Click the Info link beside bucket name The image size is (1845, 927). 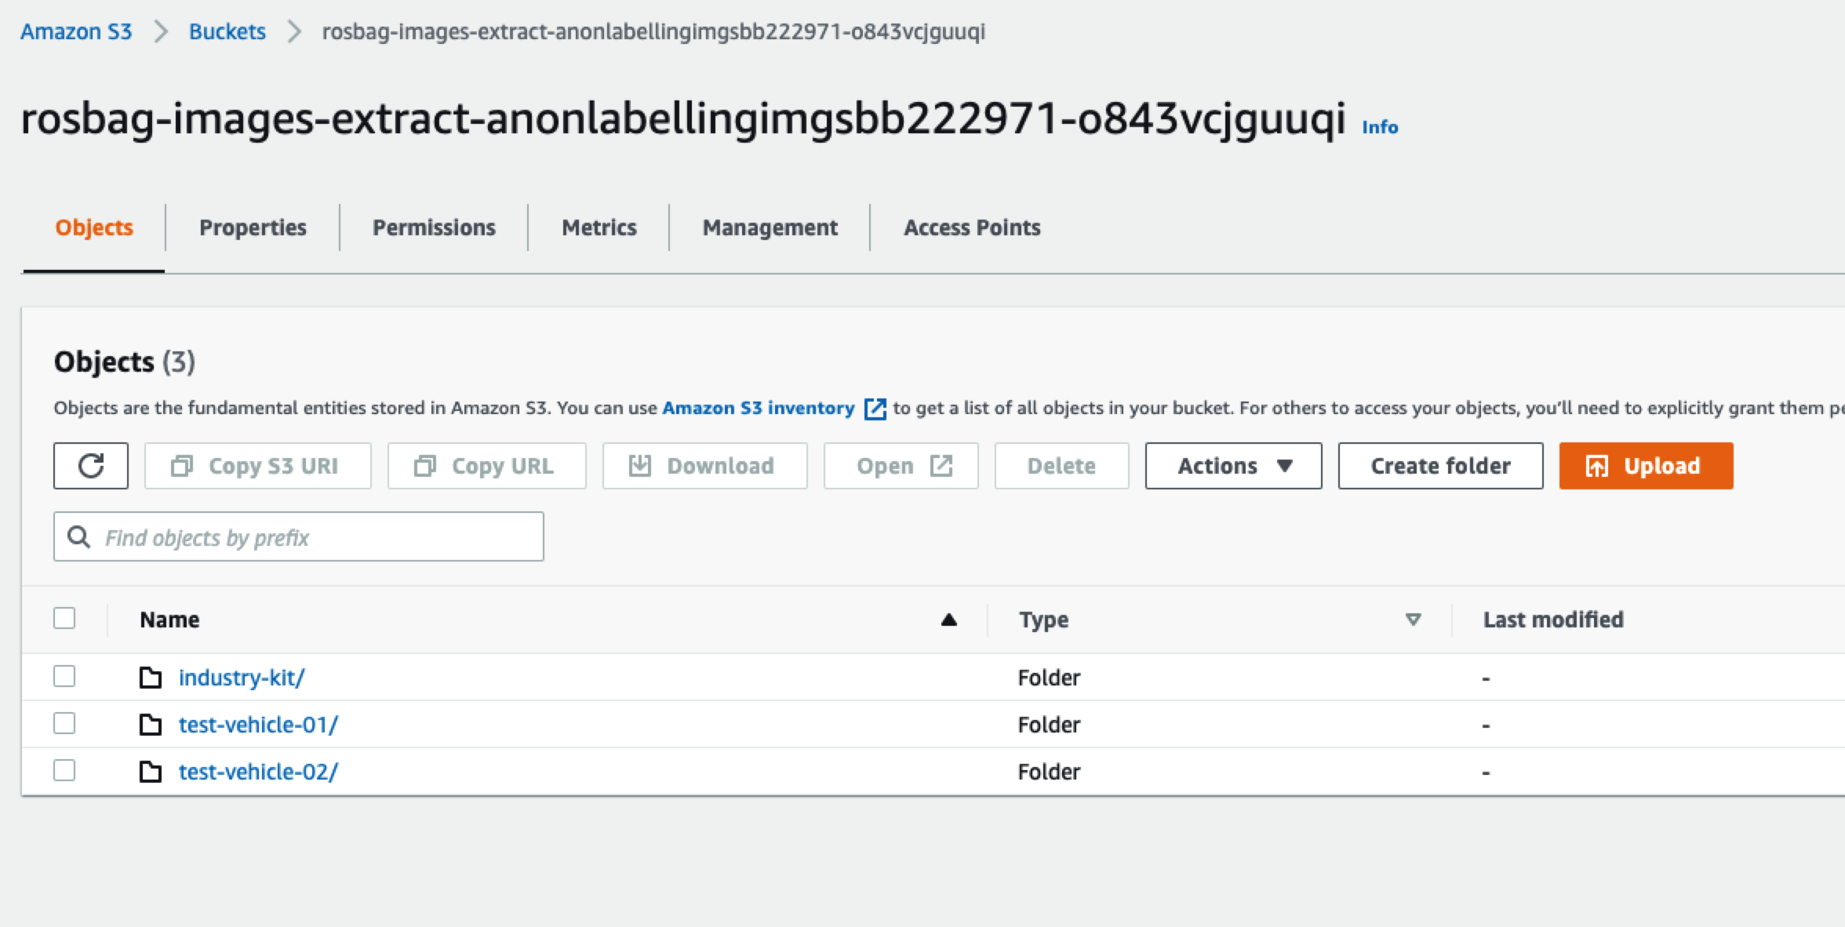(1380, 127)
